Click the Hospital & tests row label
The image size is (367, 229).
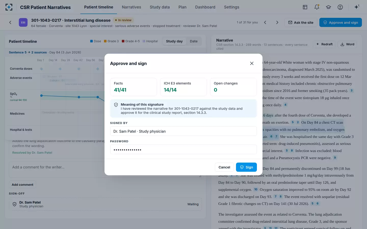coord(21,130)
